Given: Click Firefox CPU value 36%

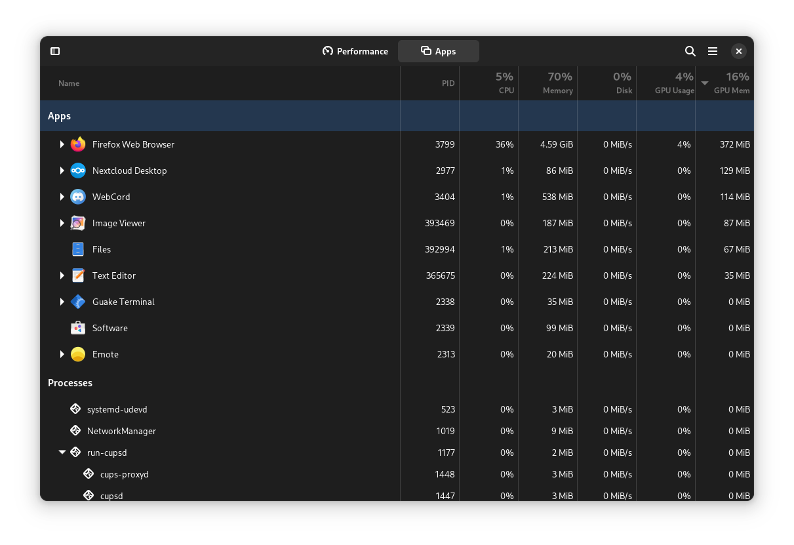Looking at the screenshot, I should [x=505, y=144].
